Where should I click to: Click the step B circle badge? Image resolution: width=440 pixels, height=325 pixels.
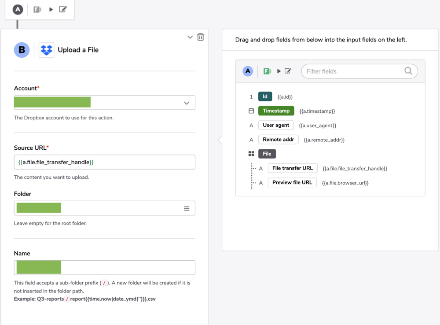[22, 50]
